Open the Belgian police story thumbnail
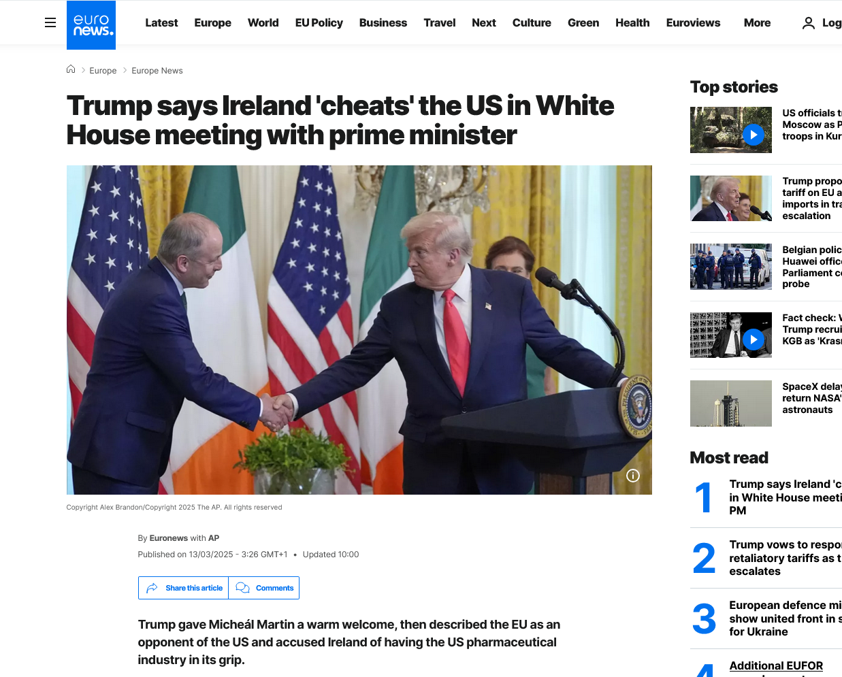Viewport: 842px width, 677px height. [x=731, y=267]
